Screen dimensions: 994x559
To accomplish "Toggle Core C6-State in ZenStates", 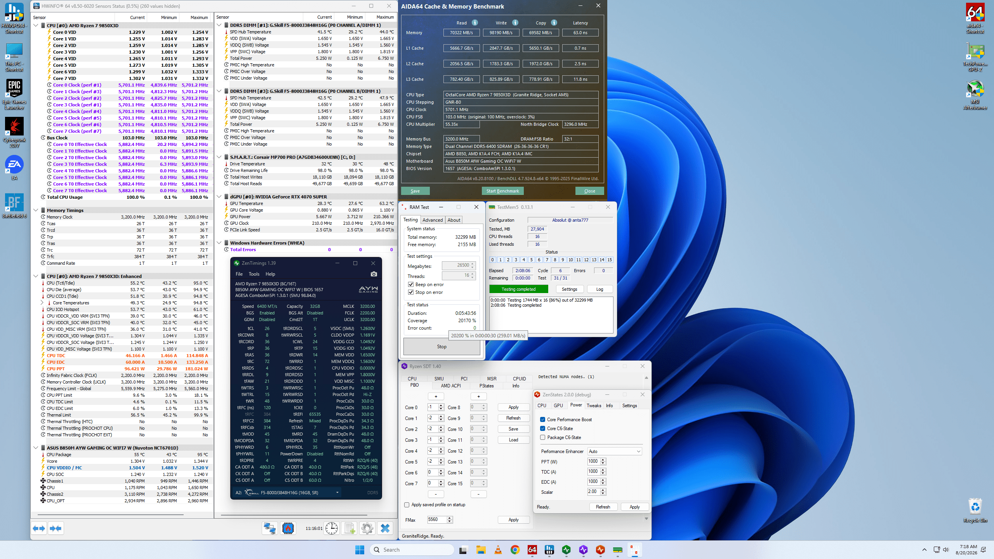I will pos(542,429).
